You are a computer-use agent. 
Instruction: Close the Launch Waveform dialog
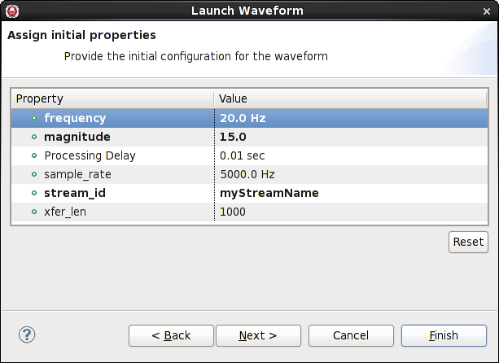point(487,11)
